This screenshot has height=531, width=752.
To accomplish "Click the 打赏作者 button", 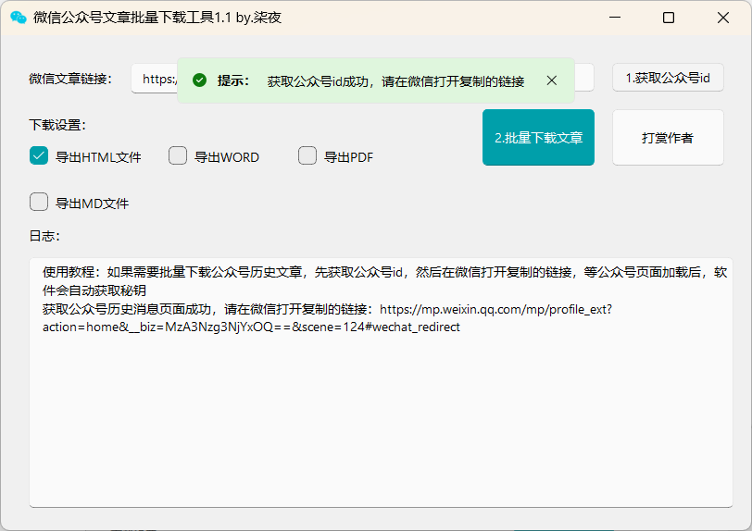I will 668,138.
